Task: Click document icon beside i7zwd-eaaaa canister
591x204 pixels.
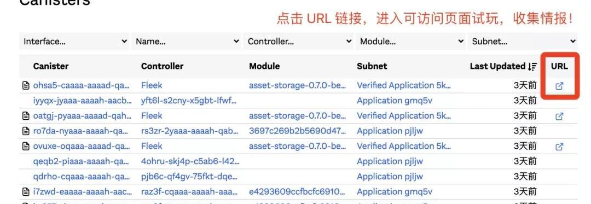Action: tap(26, 192)
